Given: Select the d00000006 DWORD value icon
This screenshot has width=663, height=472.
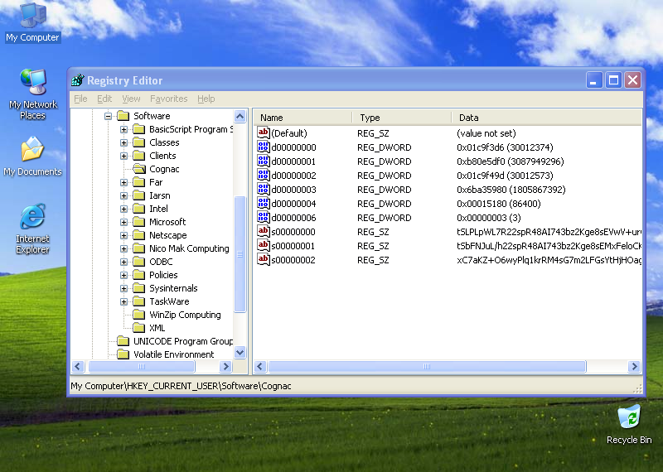Looking at the screenshot, I should click(x=263, y=218).
